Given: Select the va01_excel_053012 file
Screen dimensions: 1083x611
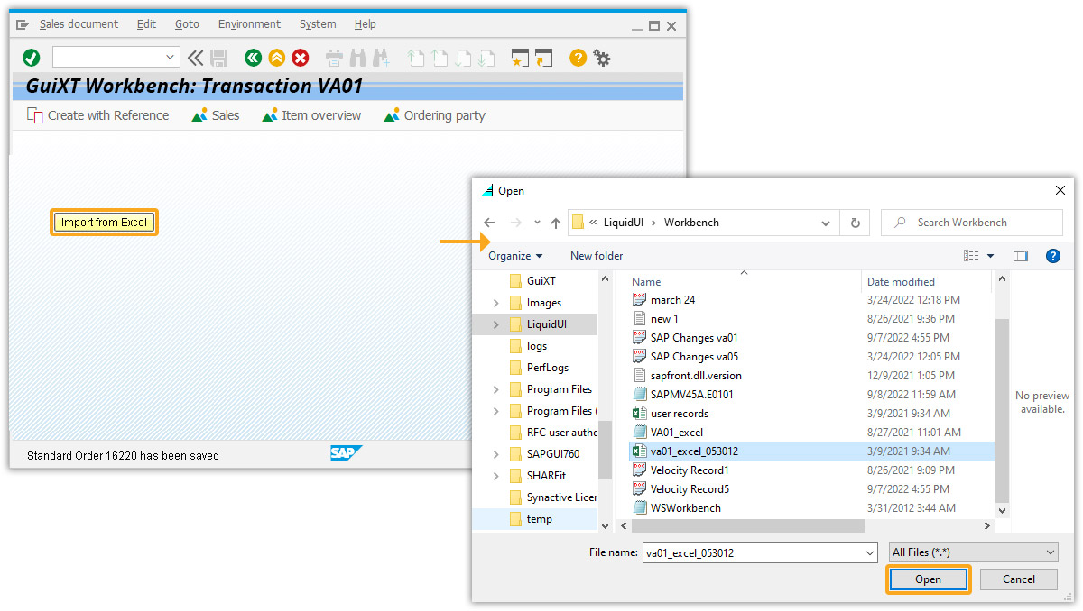Looking at the screenshot, I should (811, 451).
